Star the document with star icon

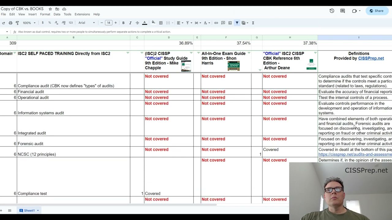coord(50,9)
